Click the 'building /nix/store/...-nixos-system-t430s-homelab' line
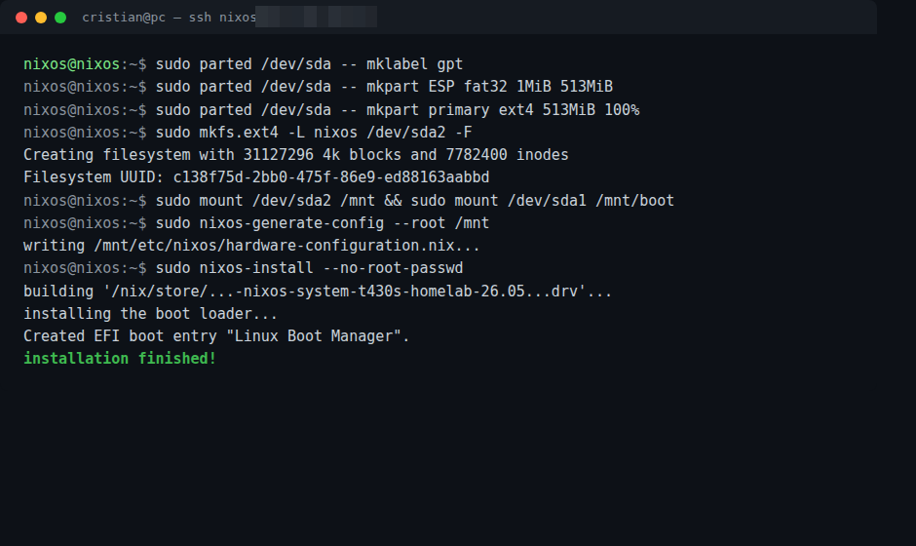Image resolution: width=916 pixels, height=546 pixels. pos(318,292)
